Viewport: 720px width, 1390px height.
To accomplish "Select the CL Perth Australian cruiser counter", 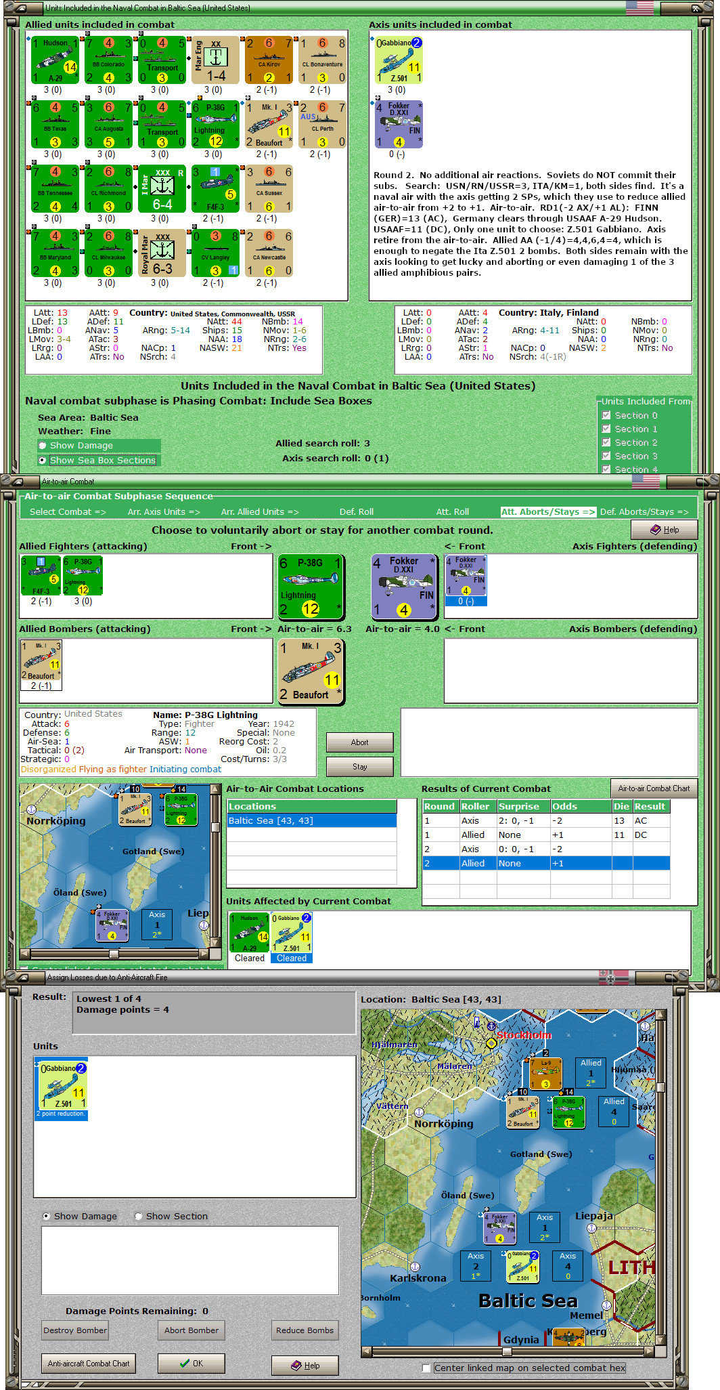I will coord(322,125).
